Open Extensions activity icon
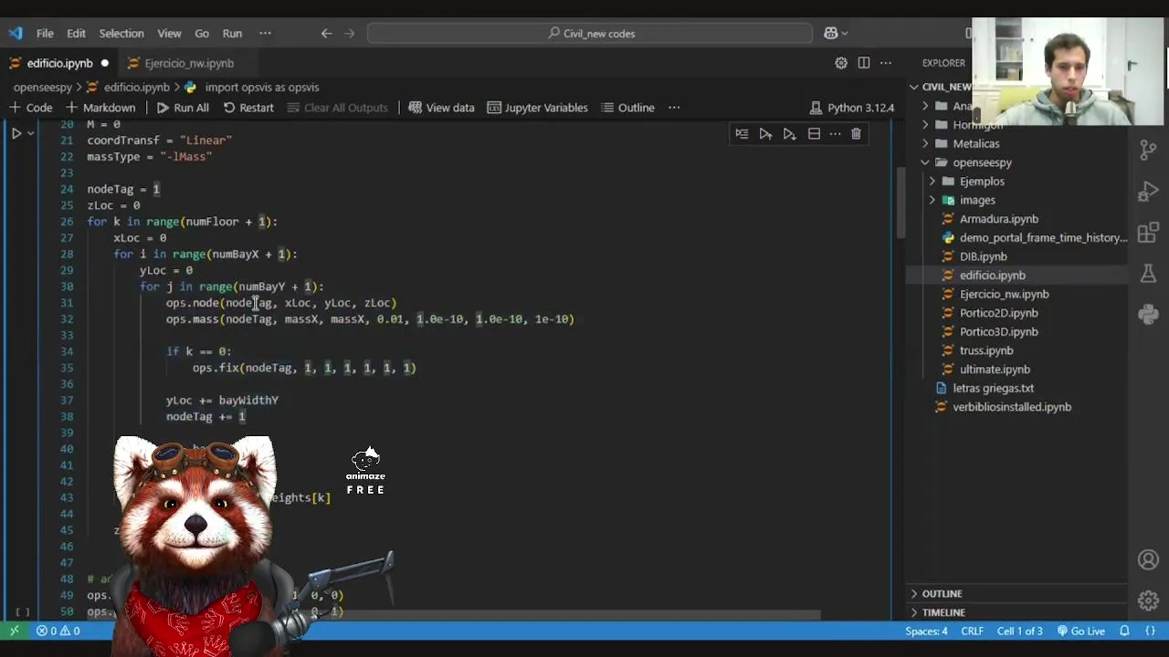 tap(1149, 232)
